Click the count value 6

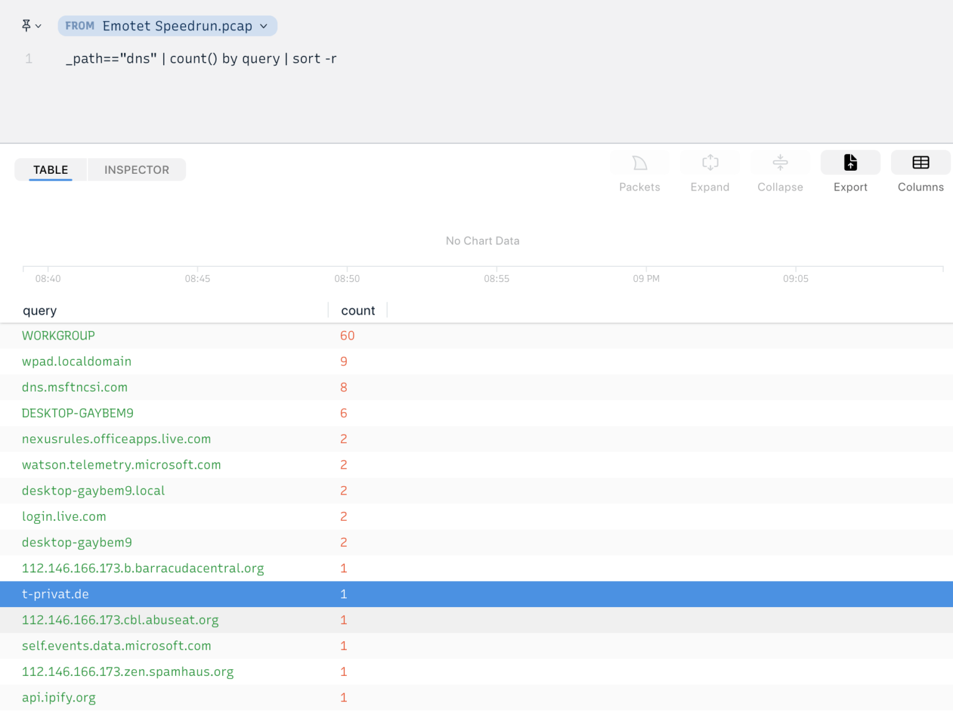(x=344, y=413)
